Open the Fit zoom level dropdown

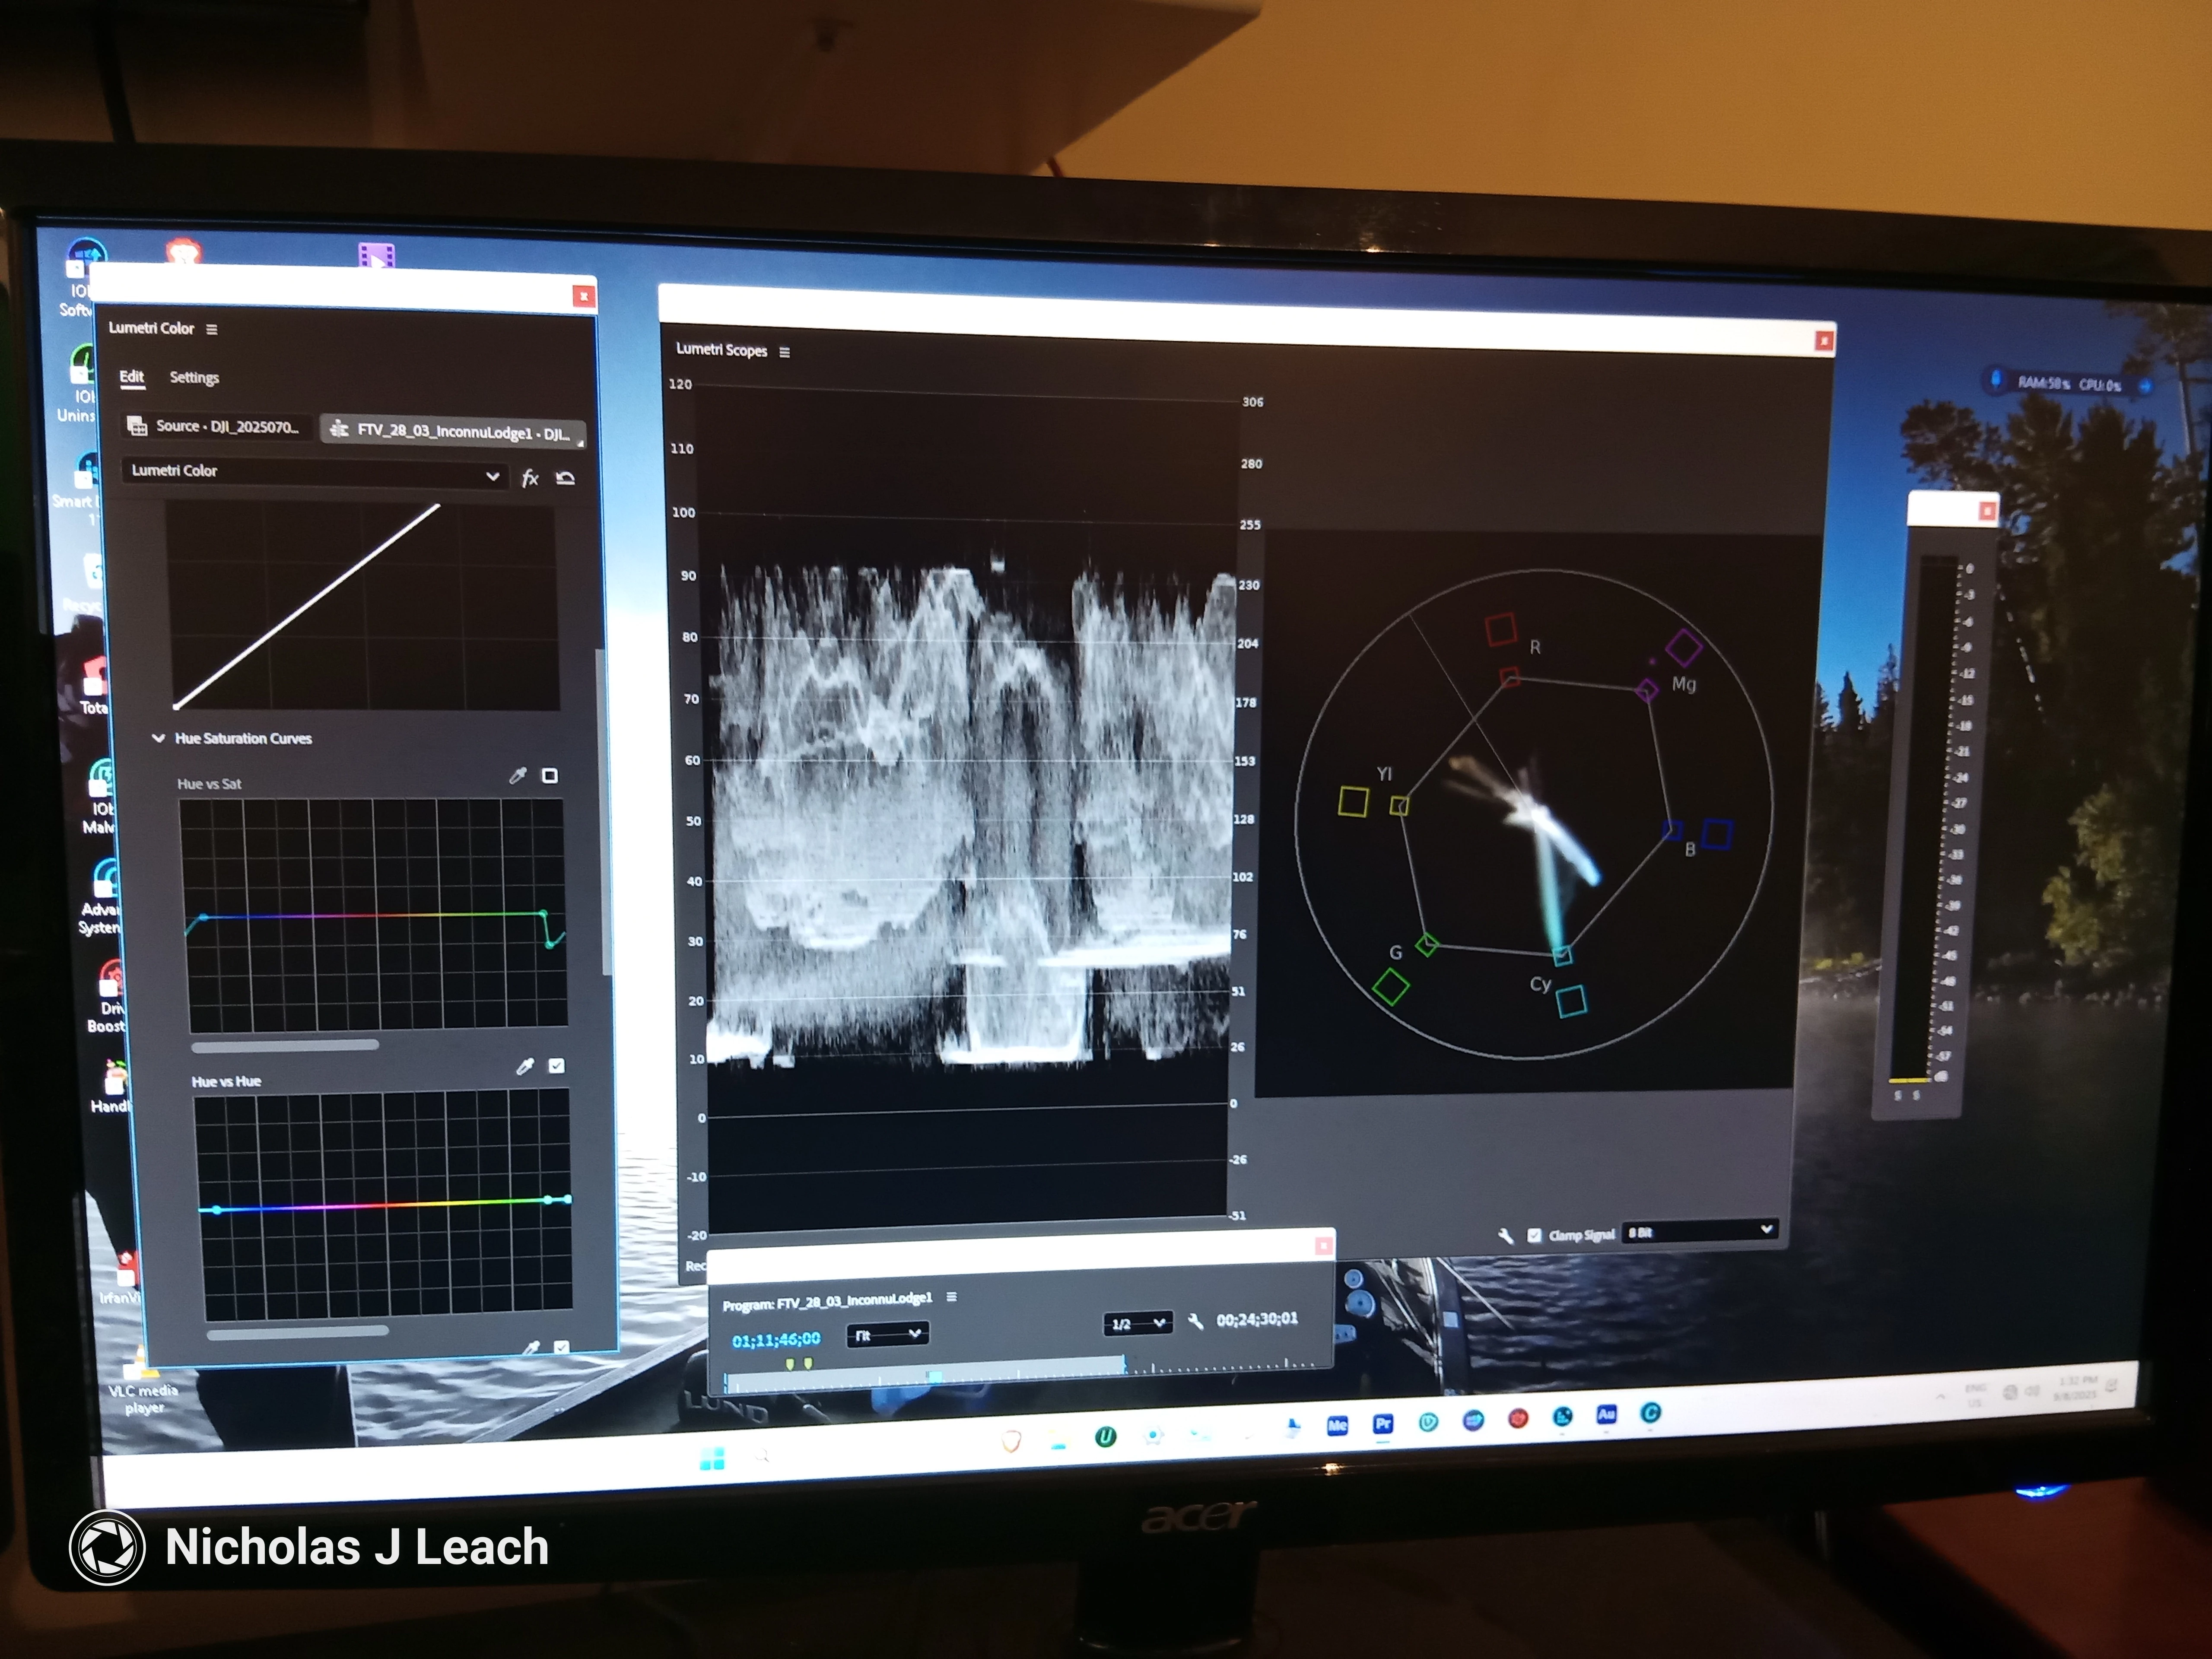887,1334
